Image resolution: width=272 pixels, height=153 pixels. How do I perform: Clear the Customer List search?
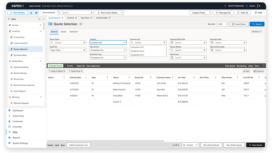coord(164,42)
